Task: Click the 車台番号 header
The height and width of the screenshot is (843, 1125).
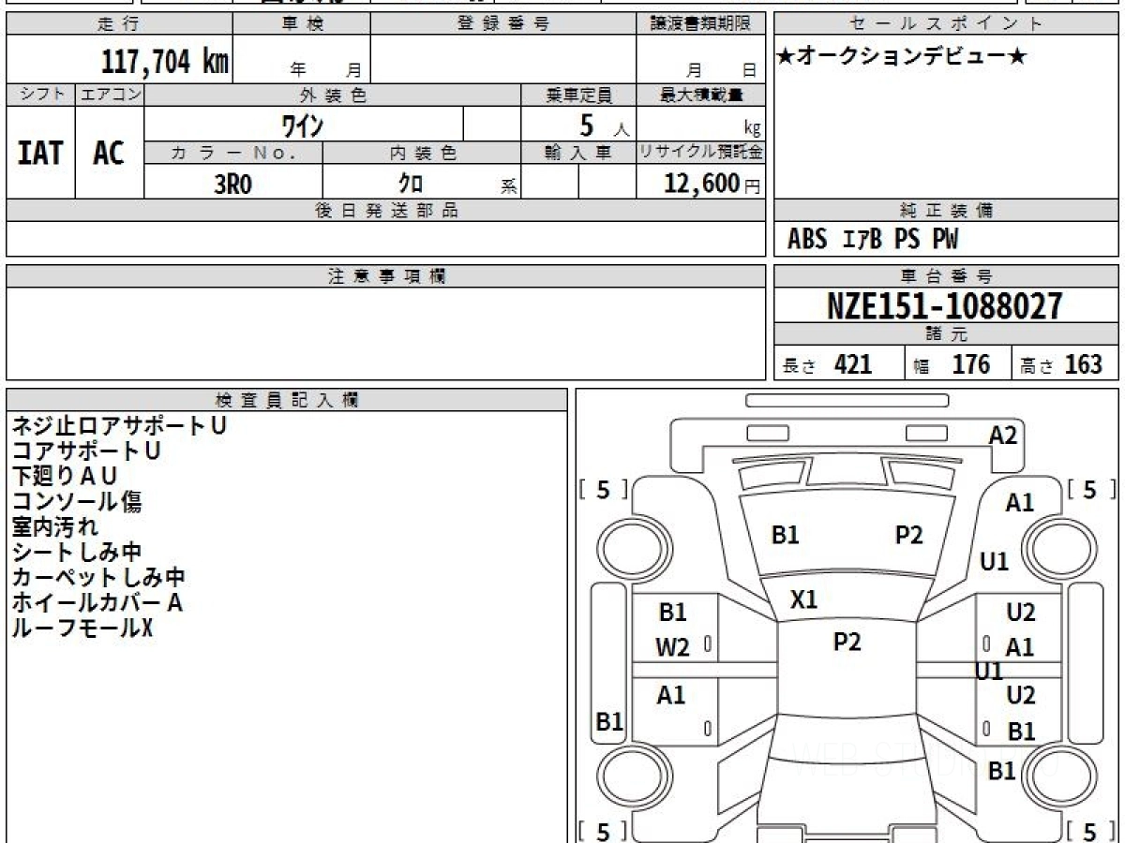Action: point(947,276)
